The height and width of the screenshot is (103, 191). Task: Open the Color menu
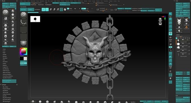point(29,1)
